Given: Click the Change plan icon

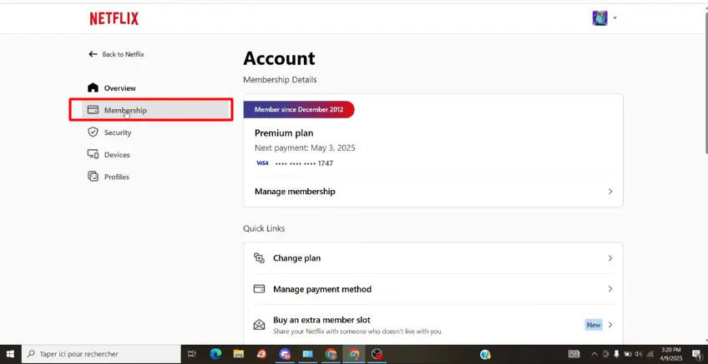Looking at the screenshot, I should point(259,258).
